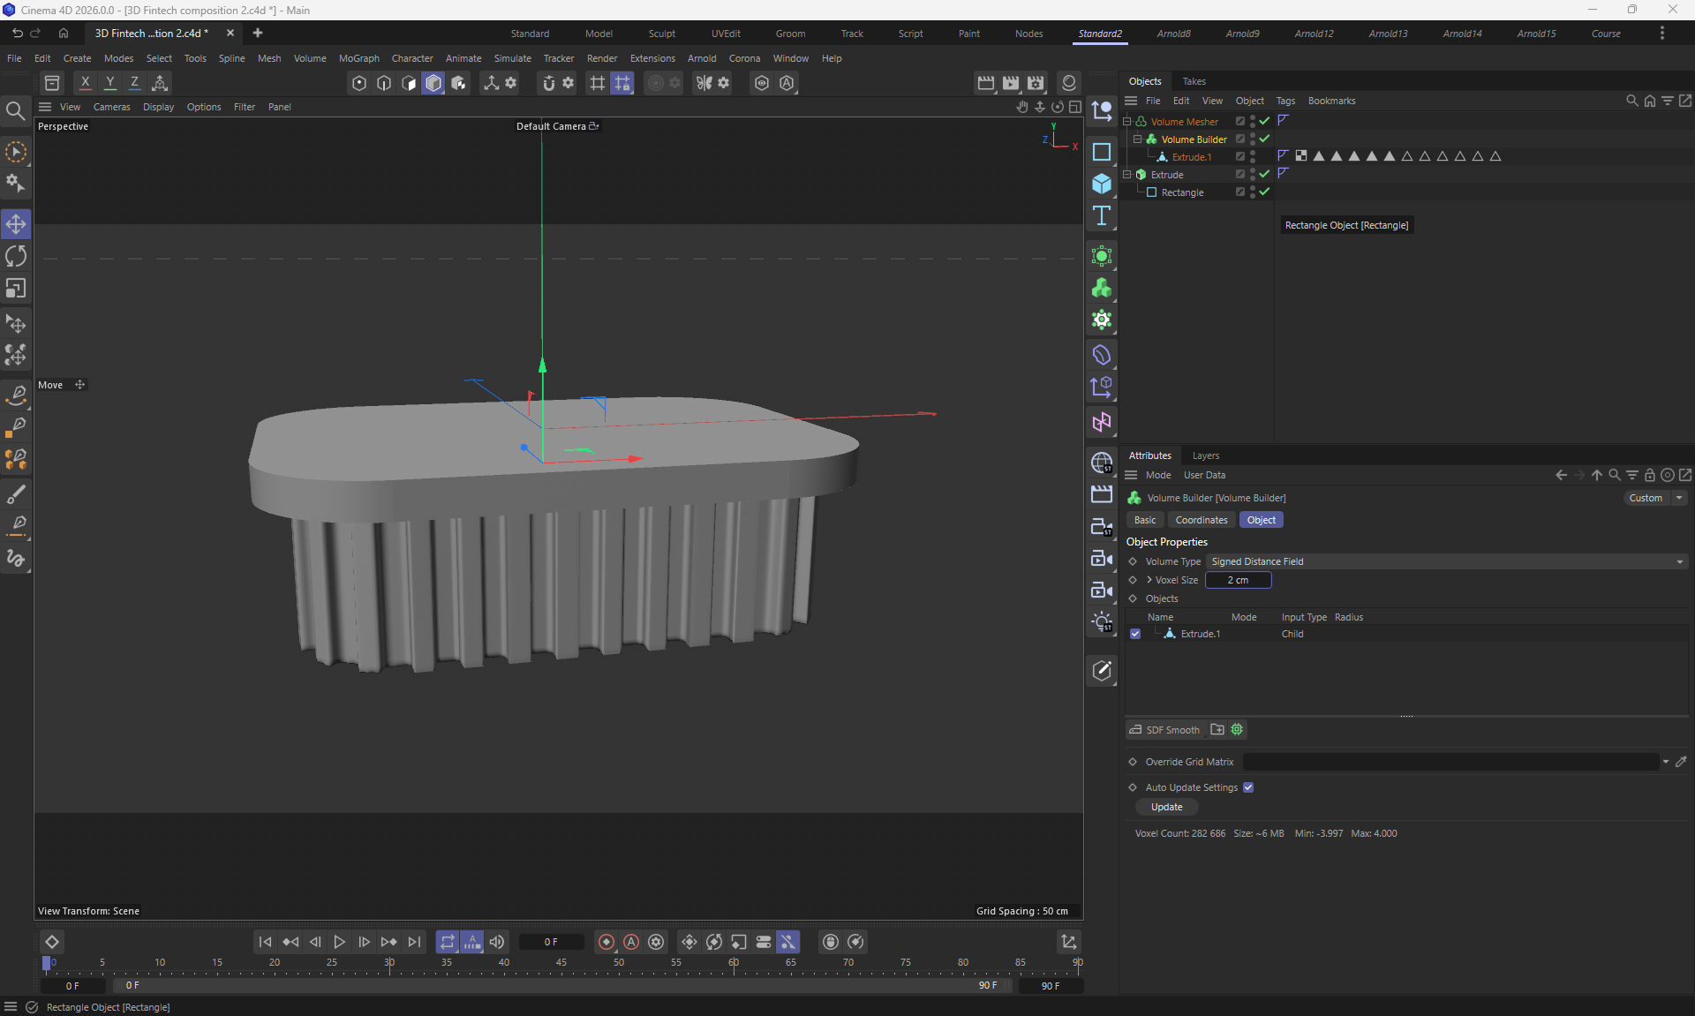
Task: Select the Rotate tool in left toolbar
Action: pos(16,256)
